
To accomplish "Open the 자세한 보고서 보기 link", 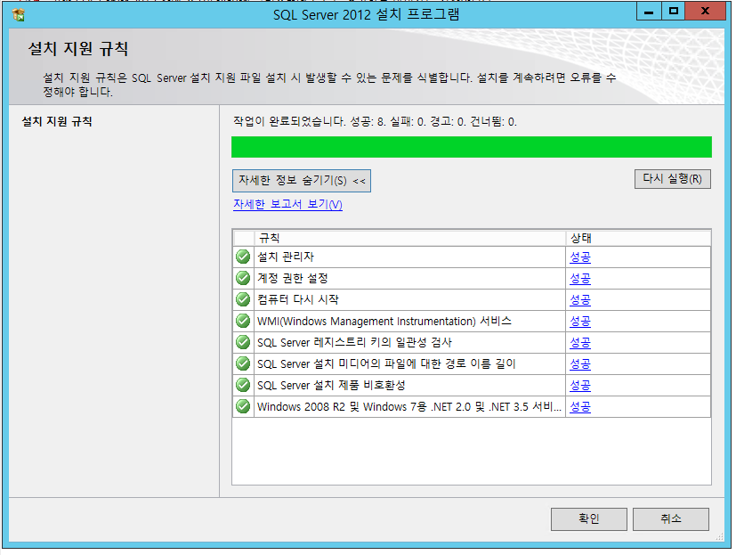I will pos(287,204).
